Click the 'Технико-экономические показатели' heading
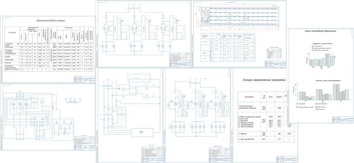 pos(264,80)
